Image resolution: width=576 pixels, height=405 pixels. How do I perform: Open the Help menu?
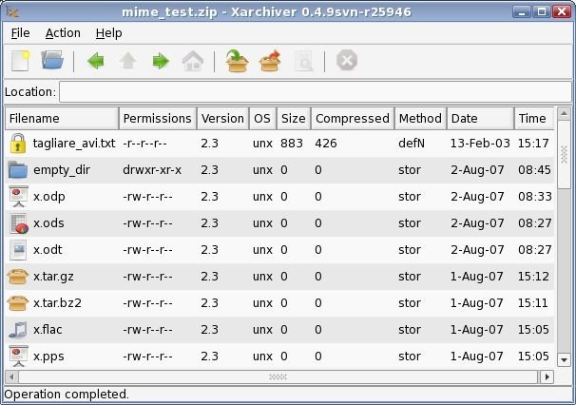click(108, 33)
